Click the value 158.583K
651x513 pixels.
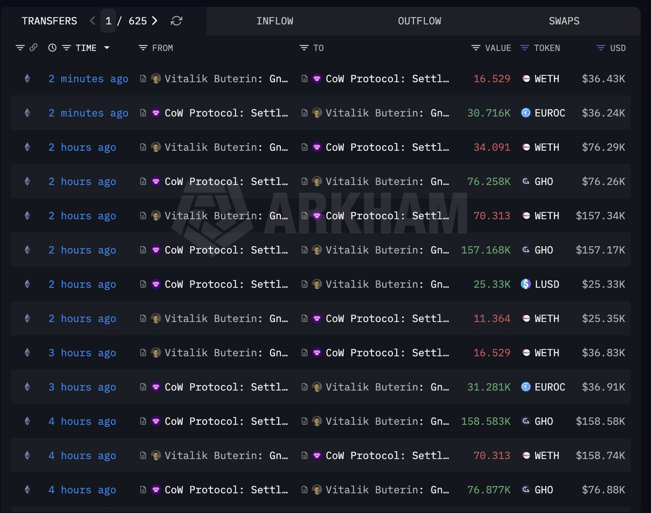486,421
